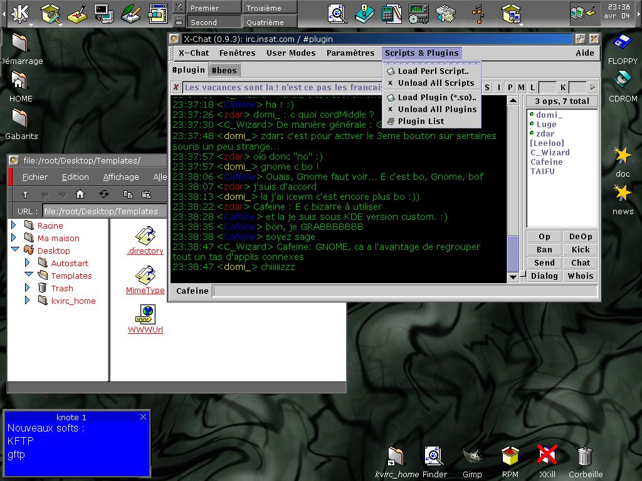Open the Fichier menu in the file manager
This screenshot has height=481, width=642.
(x=35, y=177)
